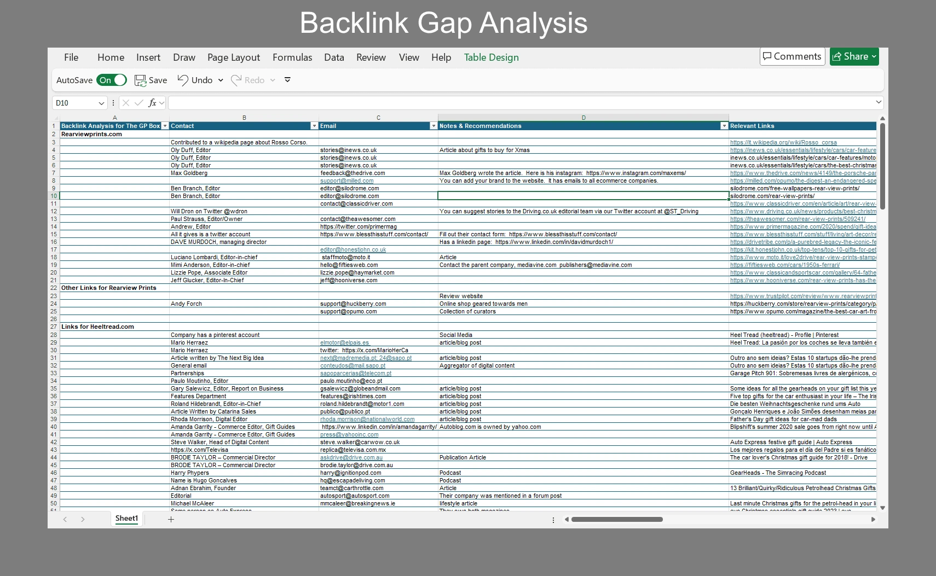Click the Cancel entry X icon
This screenshot has width=936, height=576.
(x=126, y=103)
